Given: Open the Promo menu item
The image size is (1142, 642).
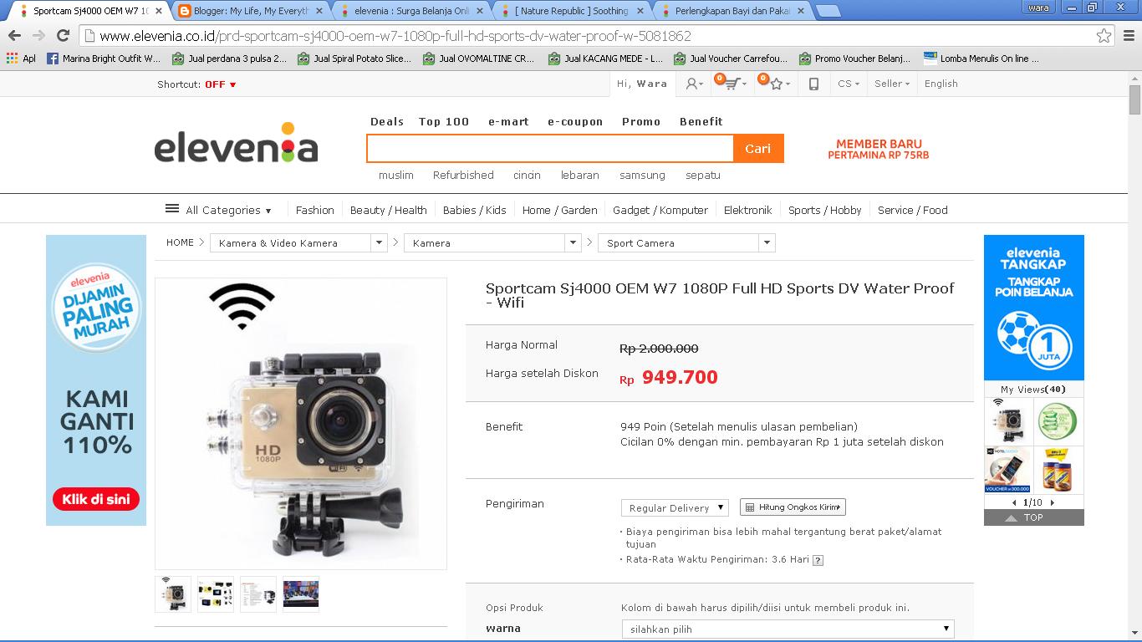Looking at the screenshot, I should click(x=641, y=121).
